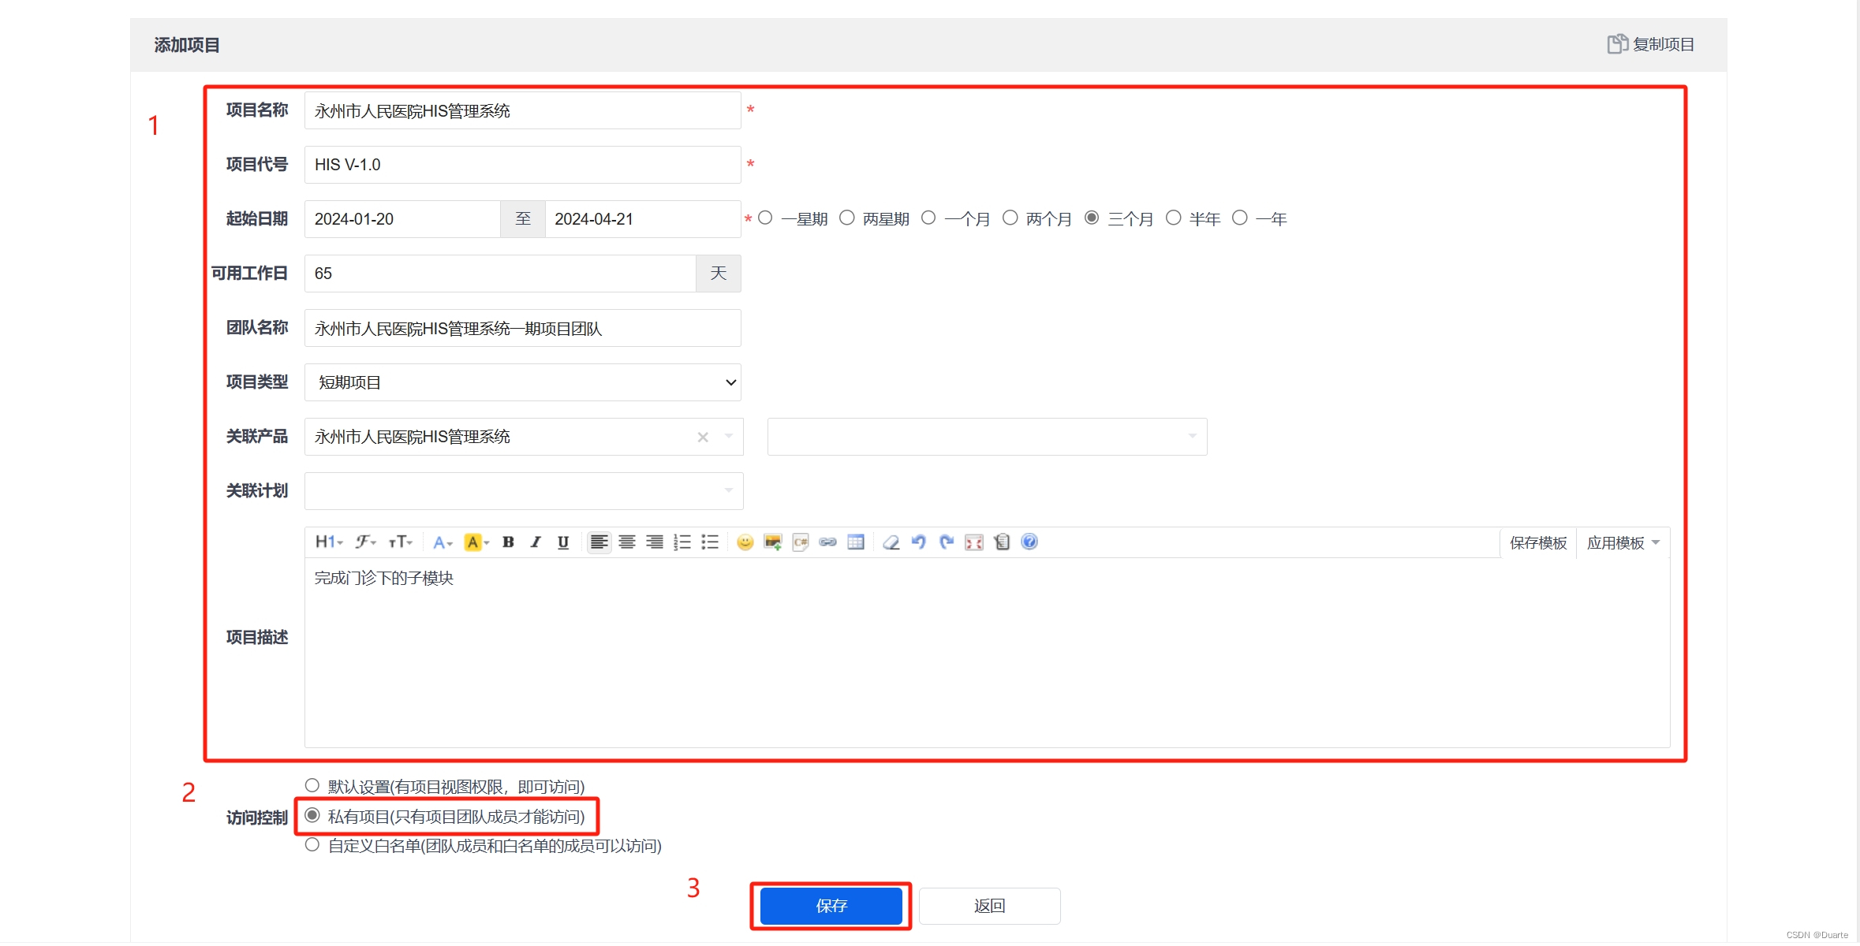The height and width of the screenshot is (946, 1860).
Task: Click the 复制项目 link
Action: 1651,44
